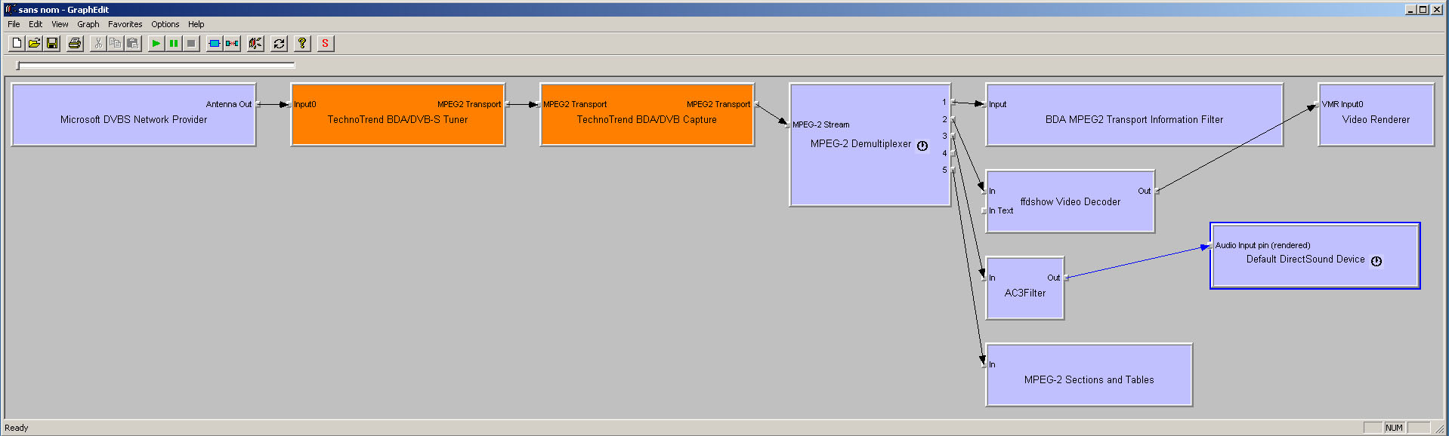Click the In pin on Sections and Tables
Image resolution: width=1449 pixels, height=436 pixels.
993,365
